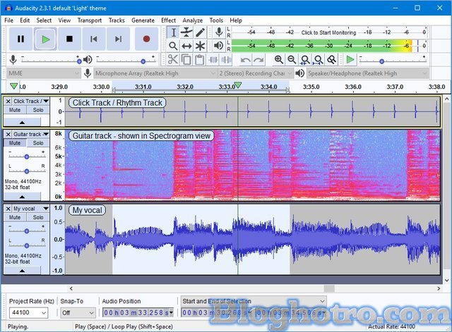Mute the Click Track
452x332 pixels.
click(15, 110)
